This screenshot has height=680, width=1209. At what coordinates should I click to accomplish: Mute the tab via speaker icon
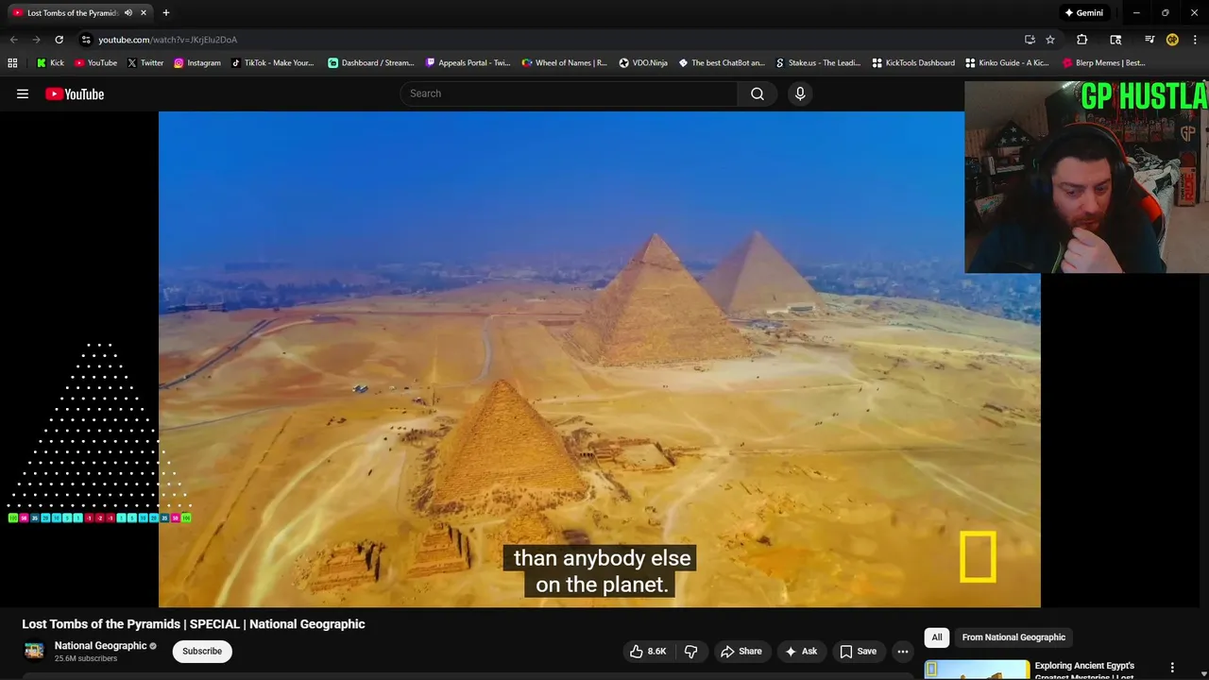click(128, 13)
